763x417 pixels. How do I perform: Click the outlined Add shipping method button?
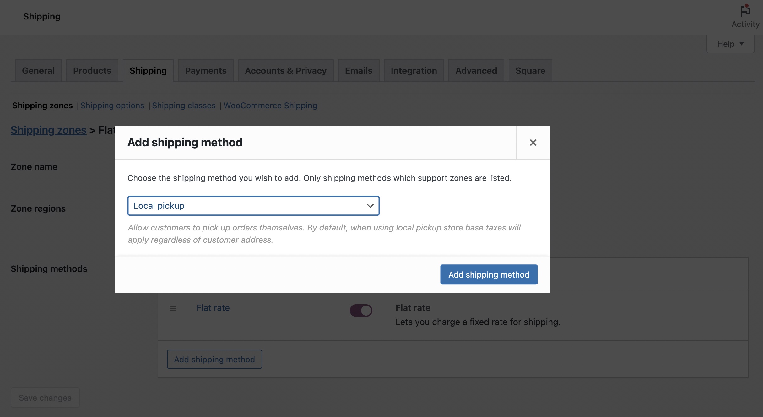[214, 359]
